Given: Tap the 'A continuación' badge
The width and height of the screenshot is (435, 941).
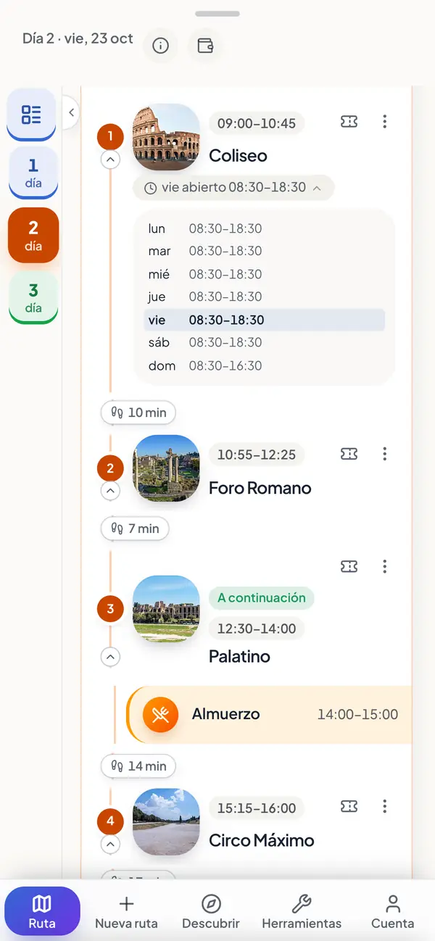Looking at the screenshot, I should coord(262,598).
